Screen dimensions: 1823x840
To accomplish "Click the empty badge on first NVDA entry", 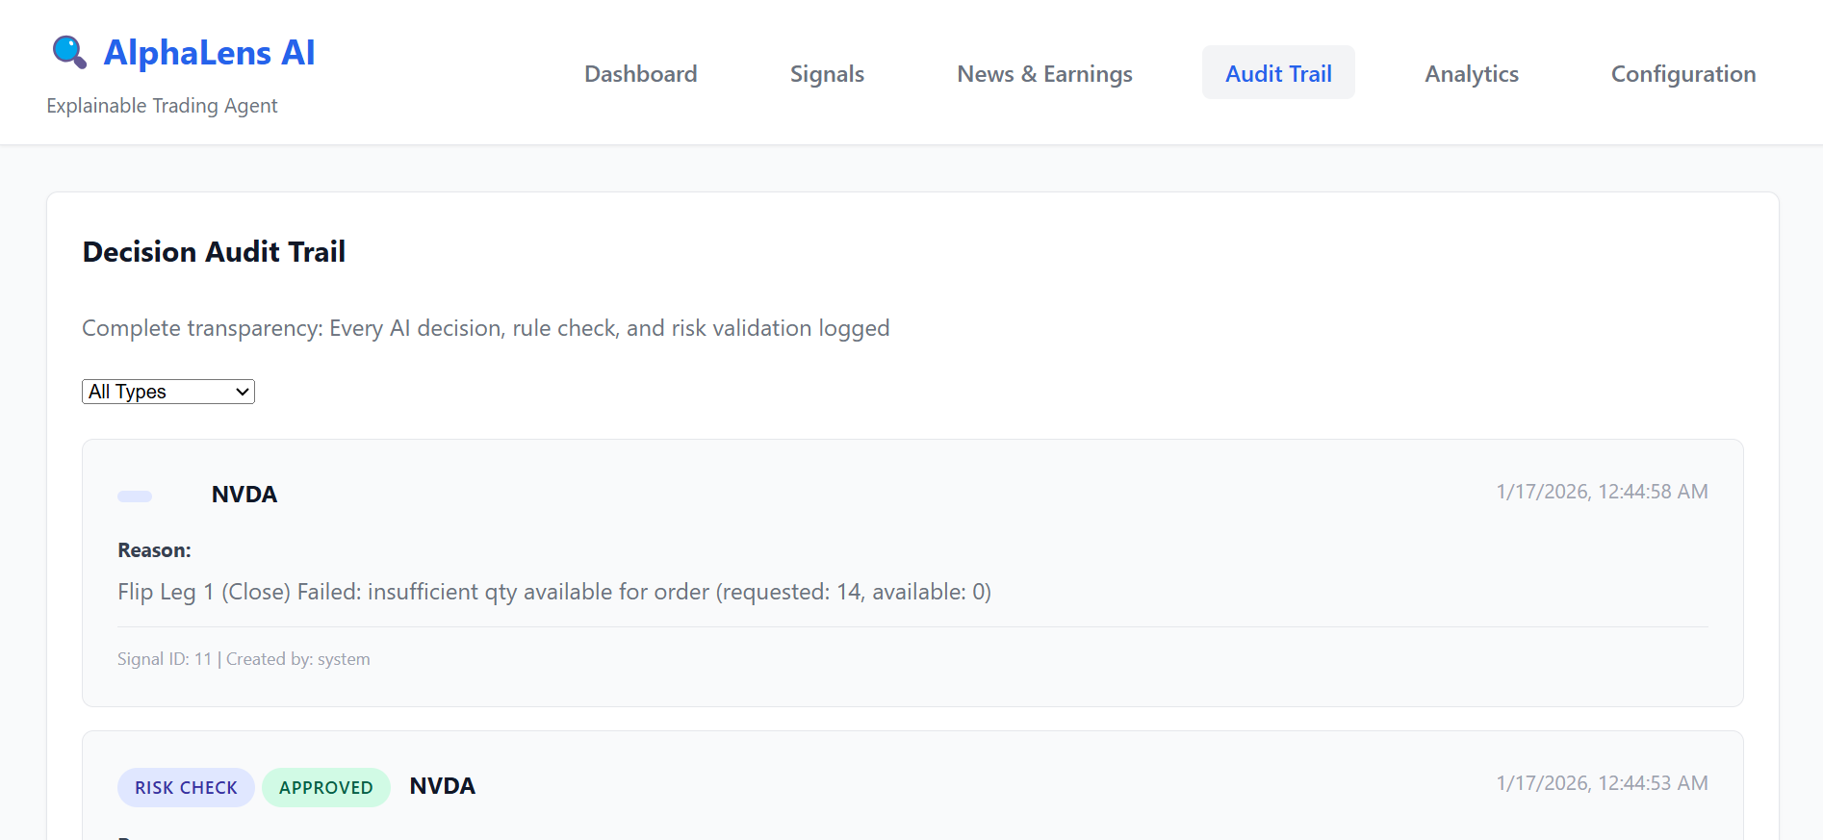I will (135, 496).
